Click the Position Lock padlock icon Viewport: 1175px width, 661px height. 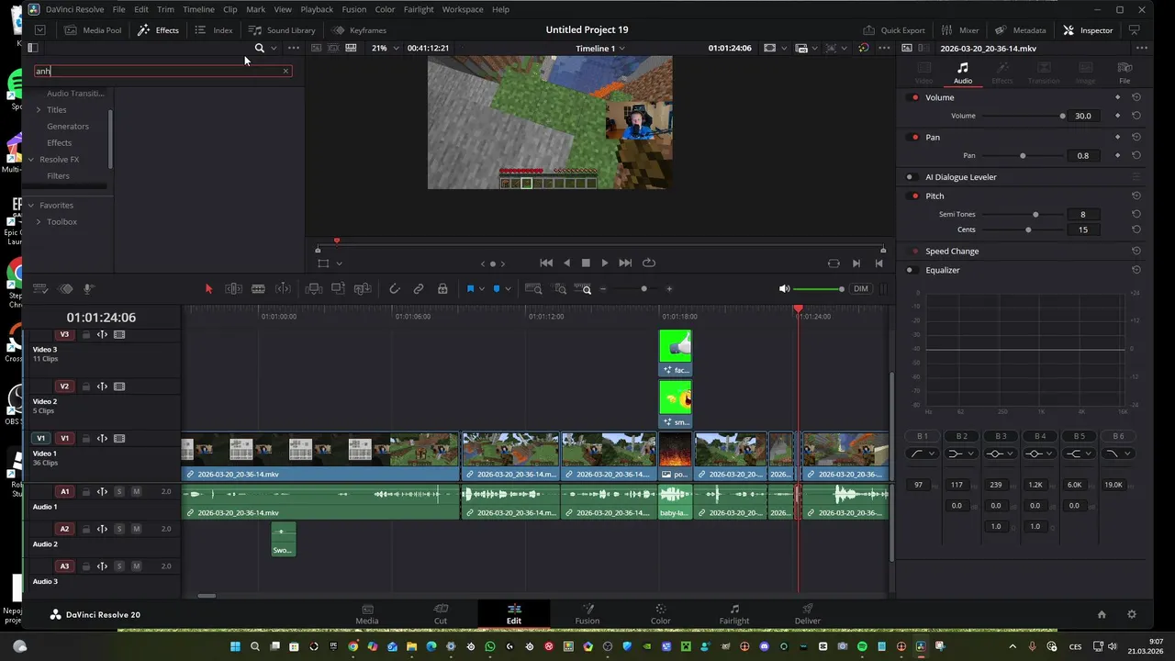tap(442, 289)
